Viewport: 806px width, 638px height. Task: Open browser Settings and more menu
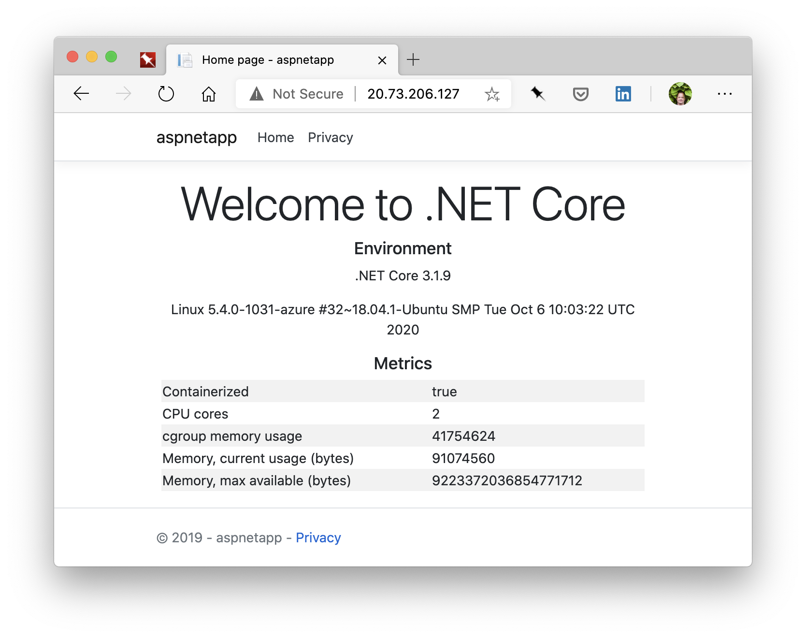tap(725, 94)
